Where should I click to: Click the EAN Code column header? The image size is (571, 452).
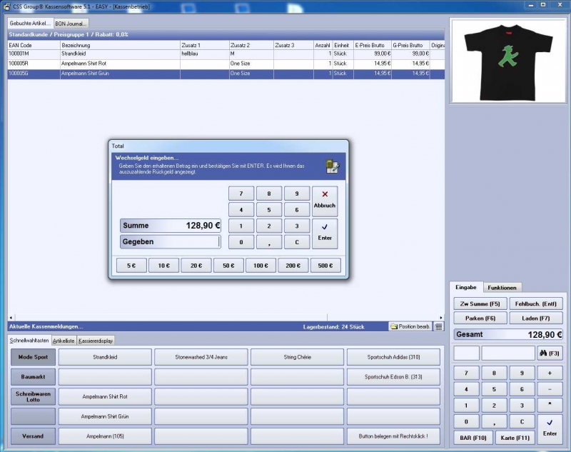click(x=34, y=45)
